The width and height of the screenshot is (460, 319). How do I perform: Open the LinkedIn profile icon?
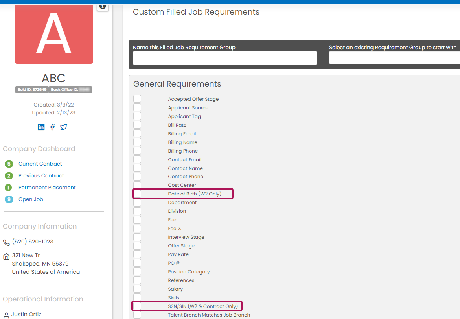[x=41, y=127]
